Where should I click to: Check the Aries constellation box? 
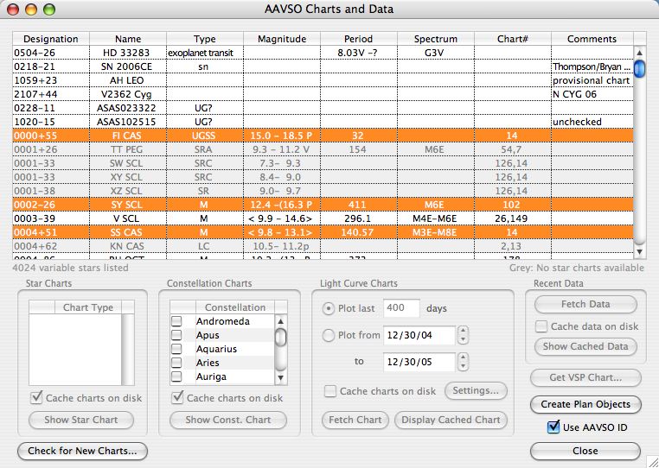pos(176,363)
